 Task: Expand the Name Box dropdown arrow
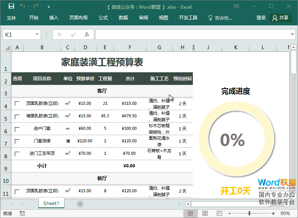(x=37, y=34)
